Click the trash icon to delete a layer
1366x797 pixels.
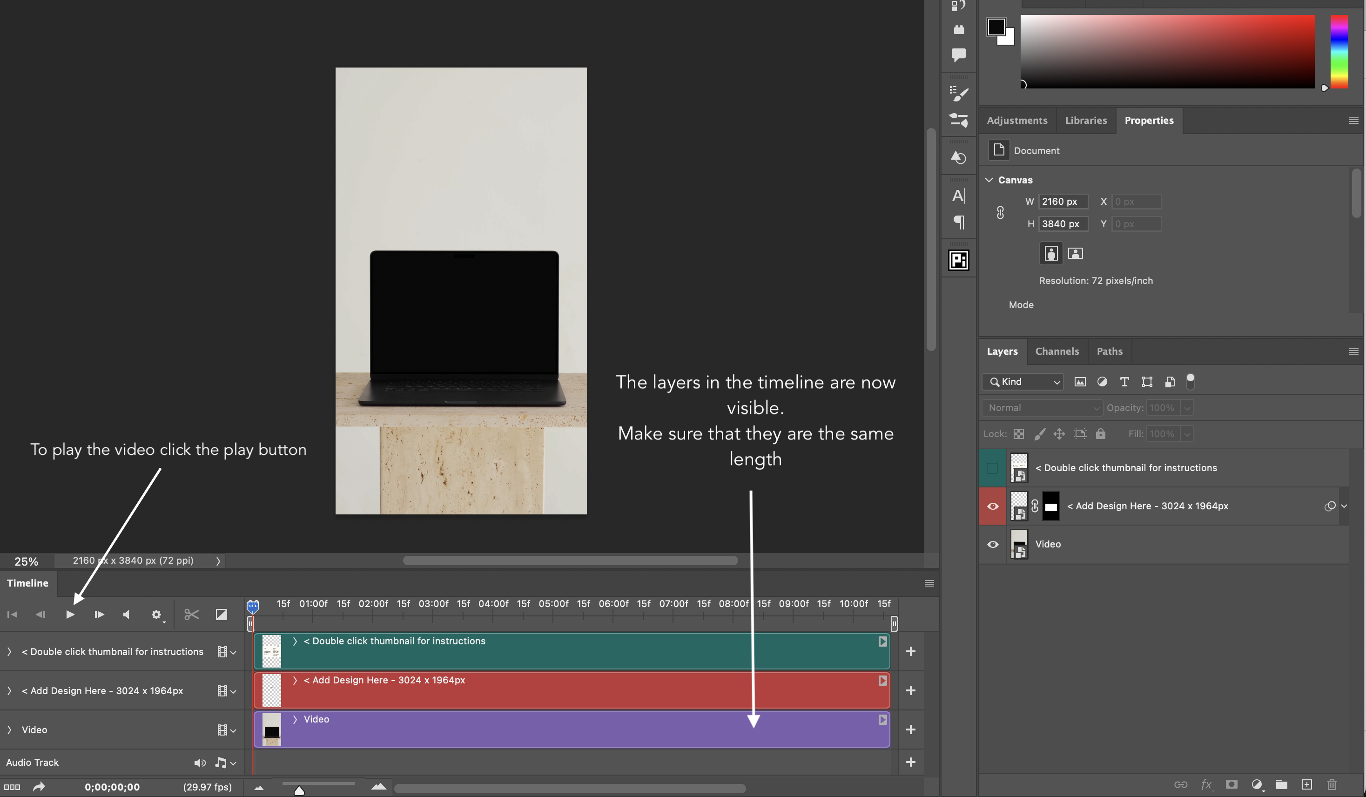pos(1332,784)
